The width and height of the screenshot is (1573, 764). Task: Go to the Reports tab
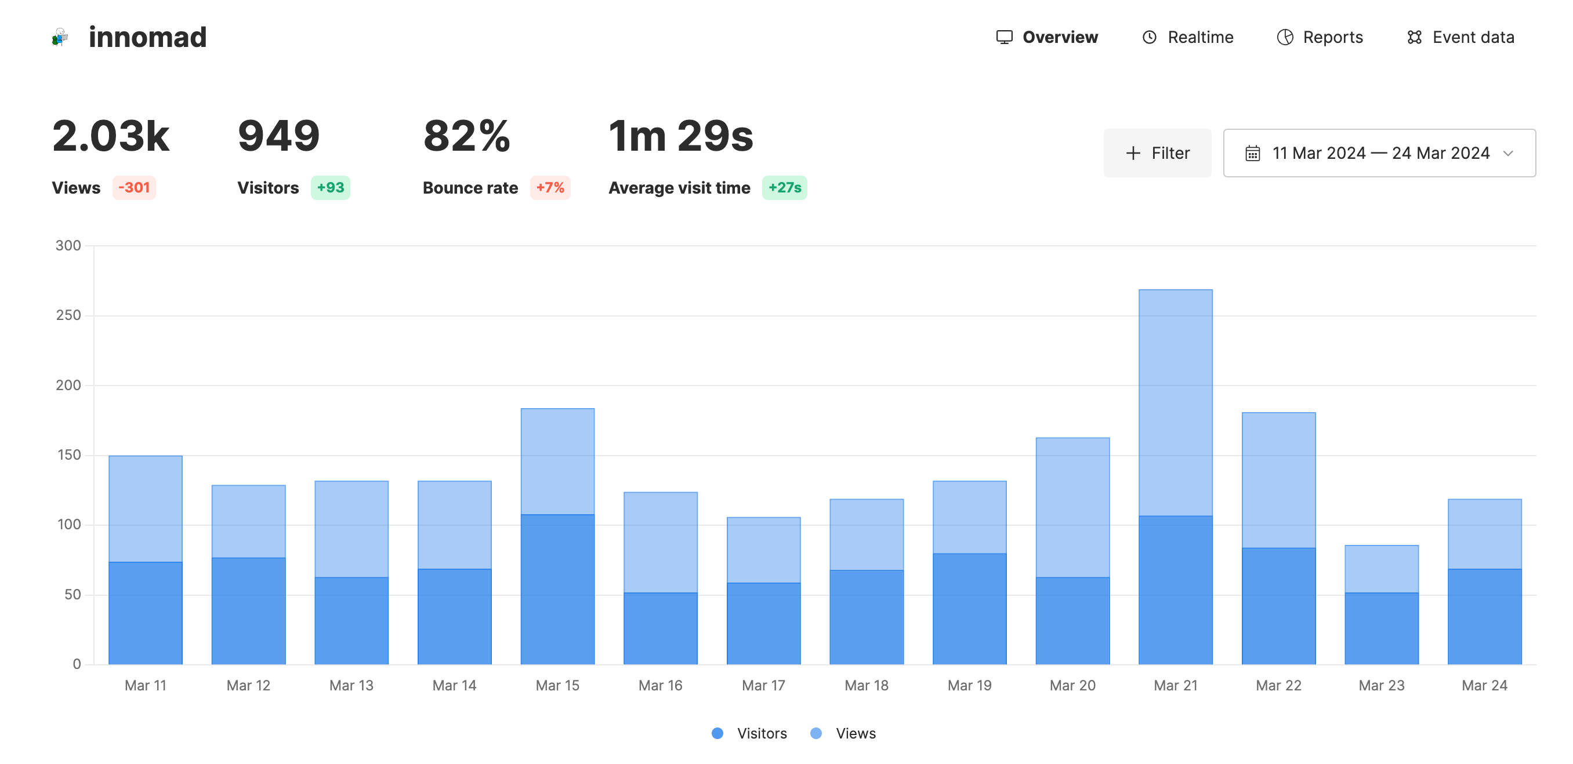[x=1320, y=37]
